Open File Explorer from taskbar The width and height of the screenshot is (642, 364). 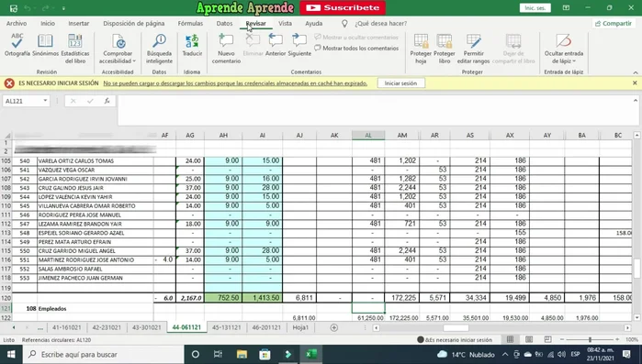(x=242, y=354)
